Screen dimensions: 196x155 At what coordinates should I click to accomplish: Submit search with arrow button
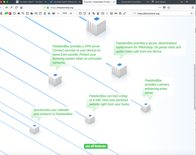click(x=191, y=13)
